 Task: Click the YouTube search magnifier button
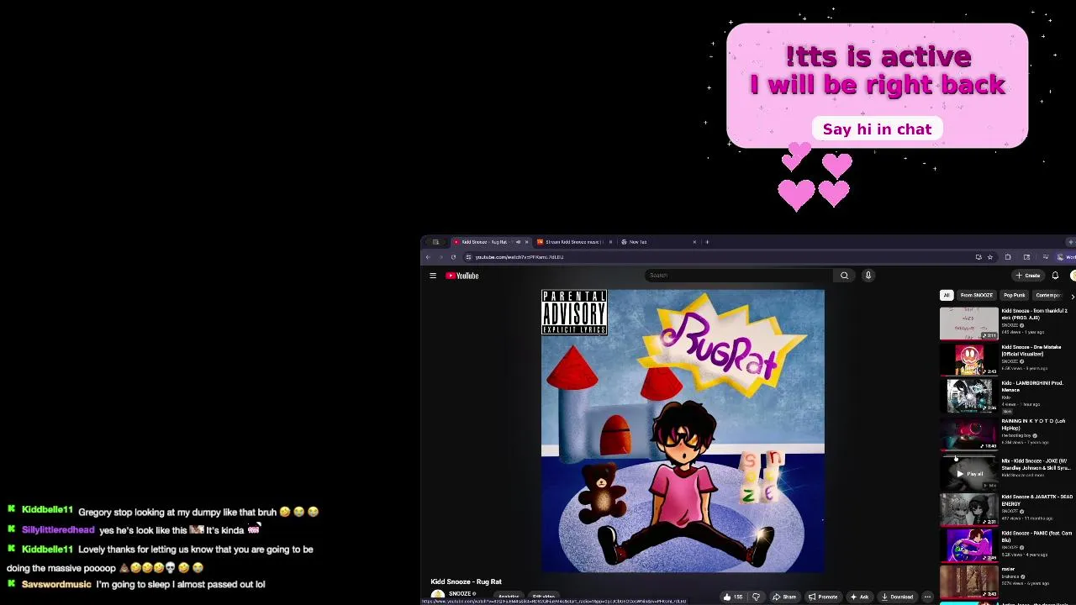845,276
